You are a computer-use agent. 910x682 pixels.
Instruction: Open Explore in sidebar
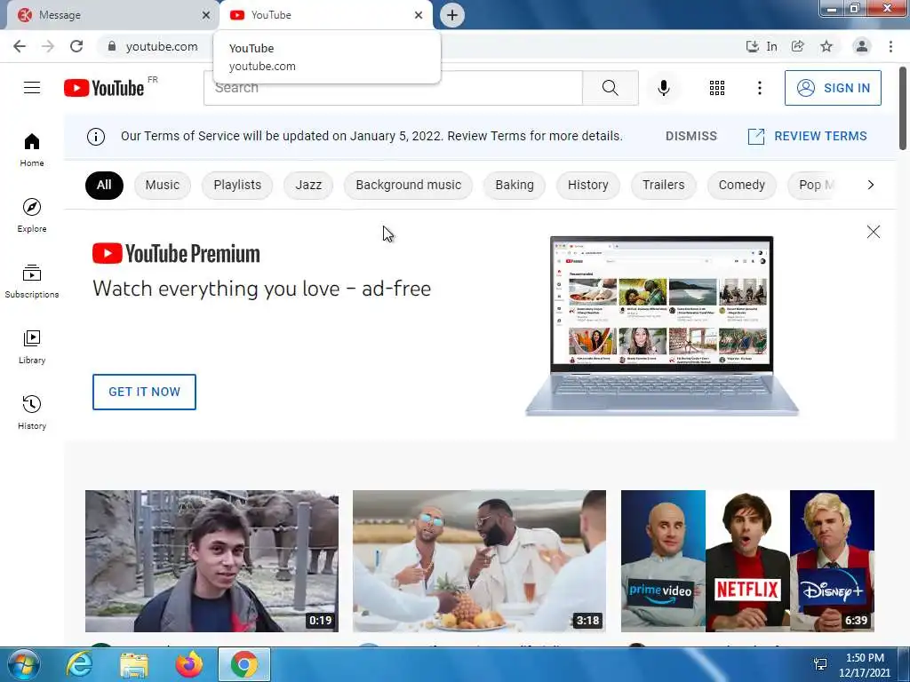tap(32, 215)
